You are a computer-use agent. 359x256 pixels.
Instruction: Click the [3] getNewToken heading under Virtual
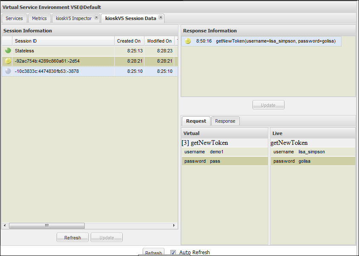[205, 143]
